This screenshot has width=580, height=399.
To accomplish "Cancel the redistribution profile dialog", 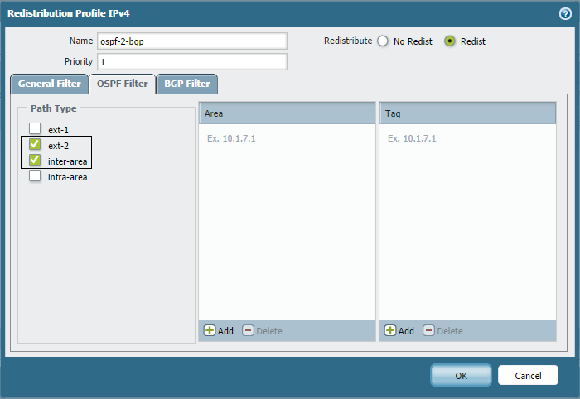I will coord(528,375).
